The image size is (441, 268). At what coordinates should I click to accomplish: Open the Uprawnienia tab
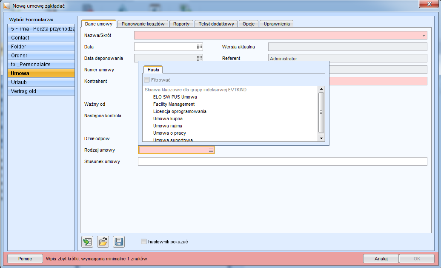tap(276, 24)
